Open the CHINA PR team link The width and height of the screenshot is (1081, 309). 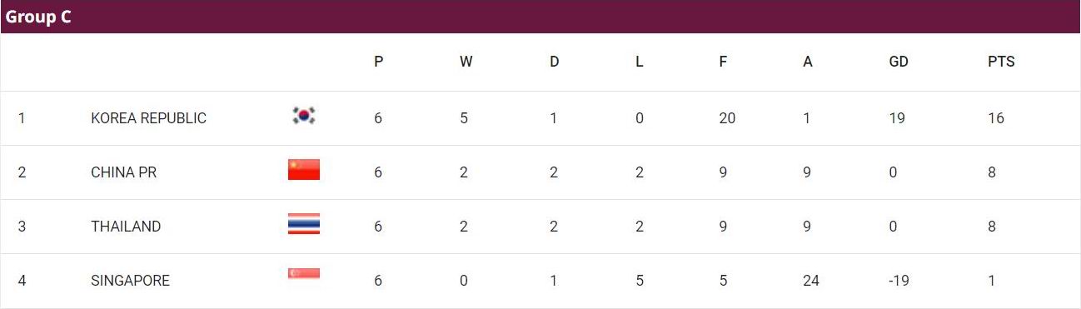[x=123, y=172]
